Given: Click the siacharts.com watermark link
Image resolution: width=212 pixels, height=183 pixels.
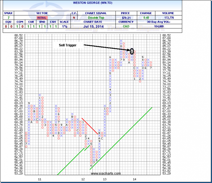Looking at the screenshot, I should pyautogui.click(x=106, y=174).
